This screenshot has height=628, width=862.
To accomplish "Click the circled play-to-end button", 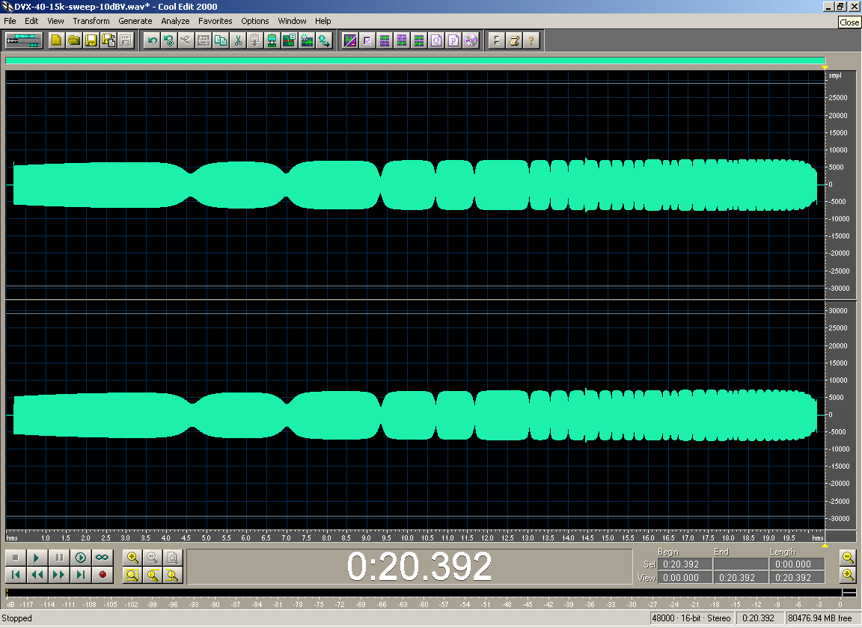I will tap(80, 558).
